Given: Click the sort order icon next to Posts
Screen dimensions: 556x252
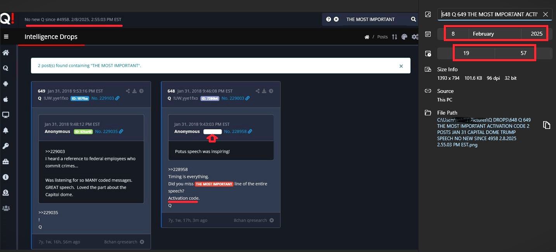Looking at the screenshot, I should (x=394, y=37).
